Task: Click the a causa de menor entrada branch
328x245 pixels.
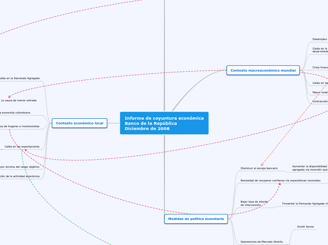Action: pyautogui.click(x=18, y=100)
